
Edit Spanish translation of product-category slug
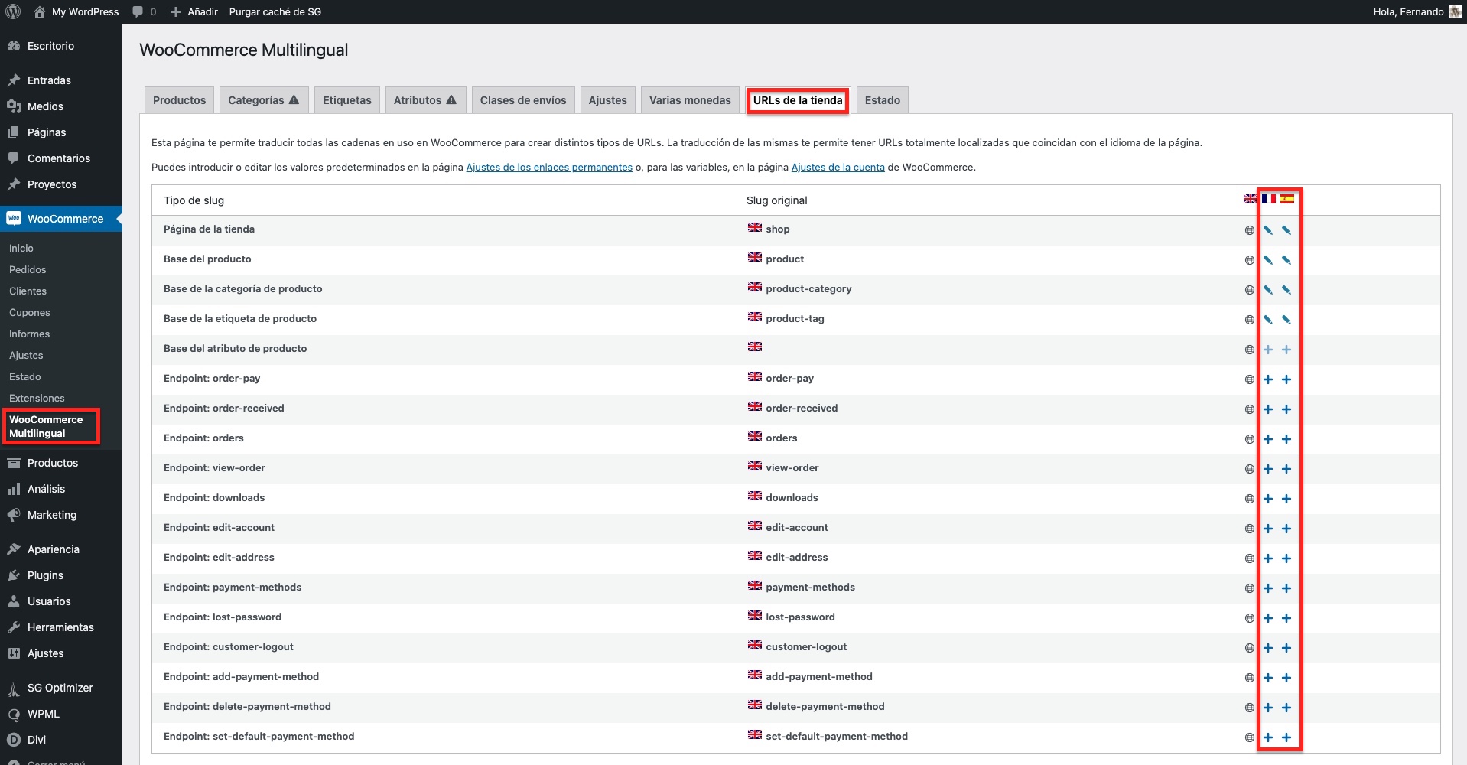coord(1286,290)
